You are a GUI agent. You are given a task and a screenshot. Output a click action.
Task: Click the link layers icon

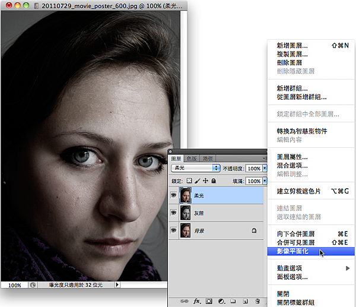tap(184, 302)
